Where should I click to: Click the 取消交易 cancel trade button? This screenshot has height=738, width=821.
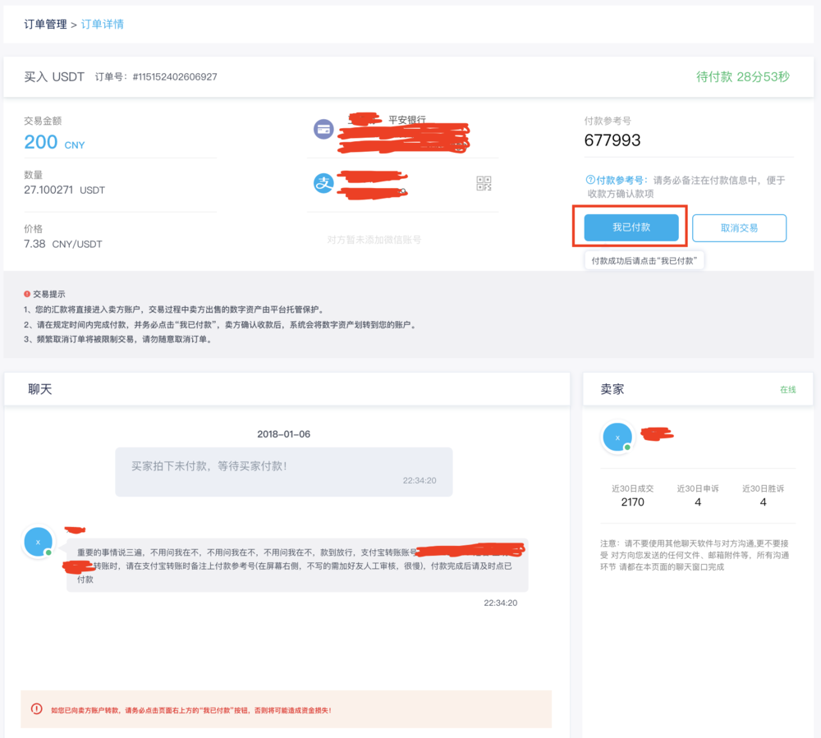click(x=739, y=227)
